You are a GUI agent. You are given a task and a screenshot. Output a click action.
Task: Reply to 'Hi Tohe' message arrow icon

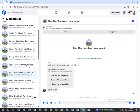[75, 65]
